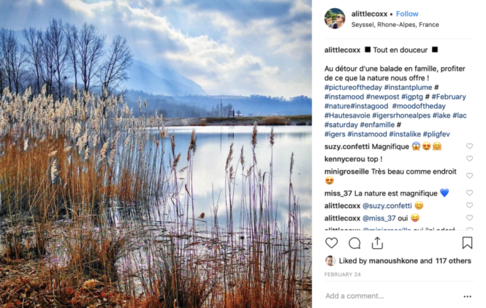View the list of 117 others who liked

click(x=453, y=261)
